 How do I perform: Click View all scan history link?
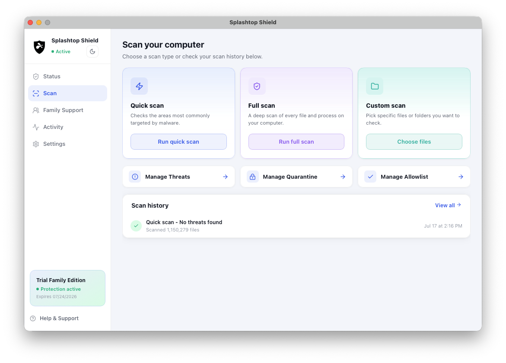click(x=448, y=205)
